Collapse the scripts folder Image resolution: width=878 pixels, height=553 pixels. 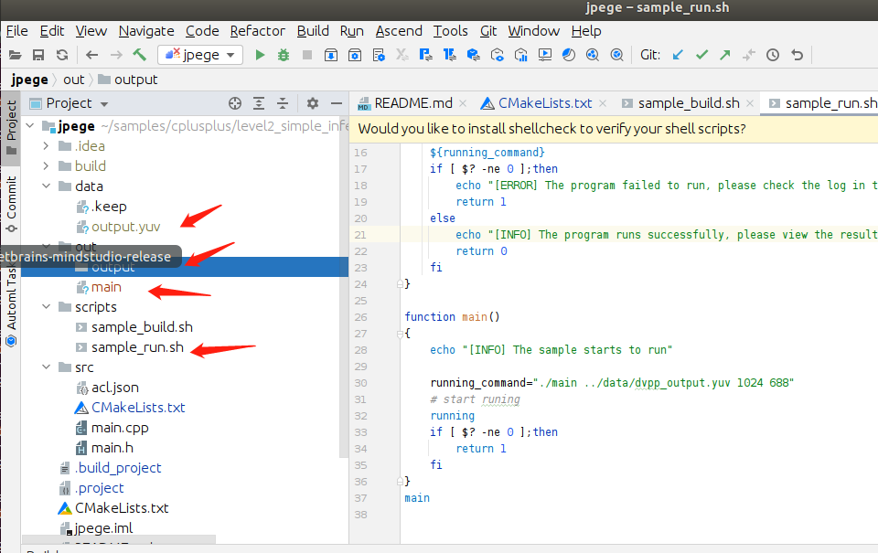coord(47,307)
